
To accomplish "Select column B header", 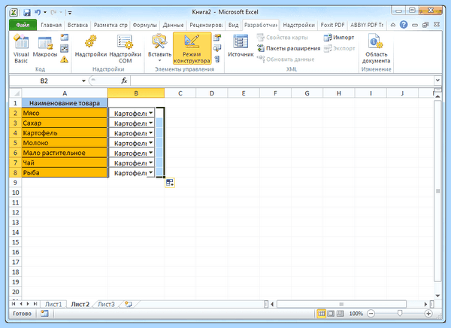I will [x=136, y=93].
